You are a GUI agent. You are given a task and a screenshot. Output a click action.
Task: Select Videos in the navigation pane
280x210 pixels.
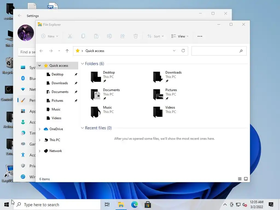56,118
